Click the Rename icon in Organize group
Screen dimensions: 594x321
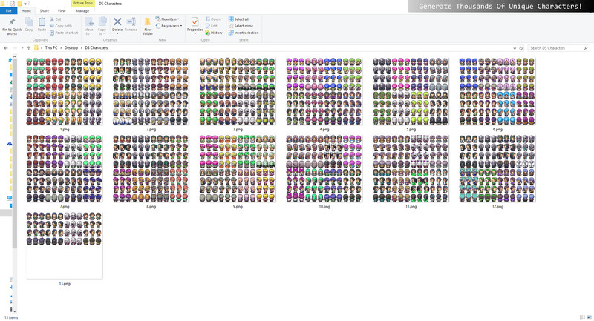[131, 24]
